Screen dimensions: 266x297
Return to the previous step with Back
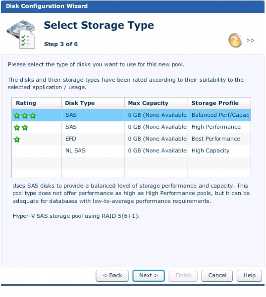pyautogui.click(x=112, y=275)
